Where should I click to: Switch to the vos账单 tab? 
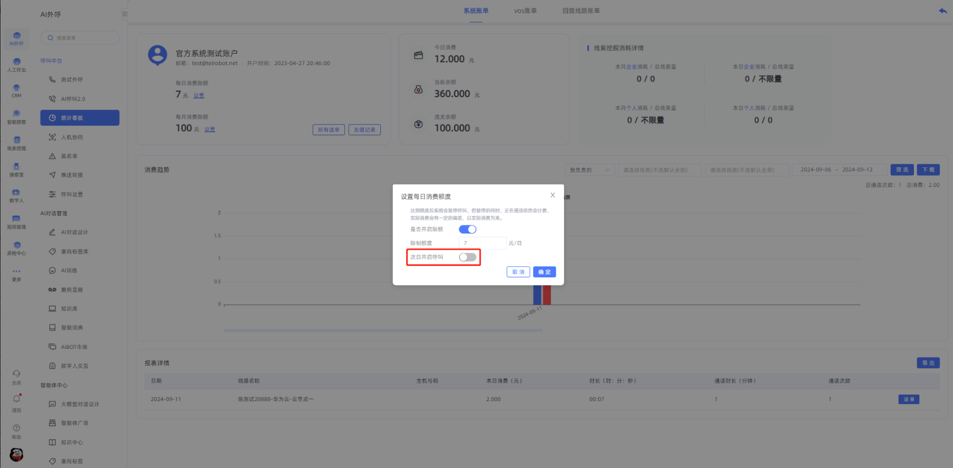click(525, 11)
